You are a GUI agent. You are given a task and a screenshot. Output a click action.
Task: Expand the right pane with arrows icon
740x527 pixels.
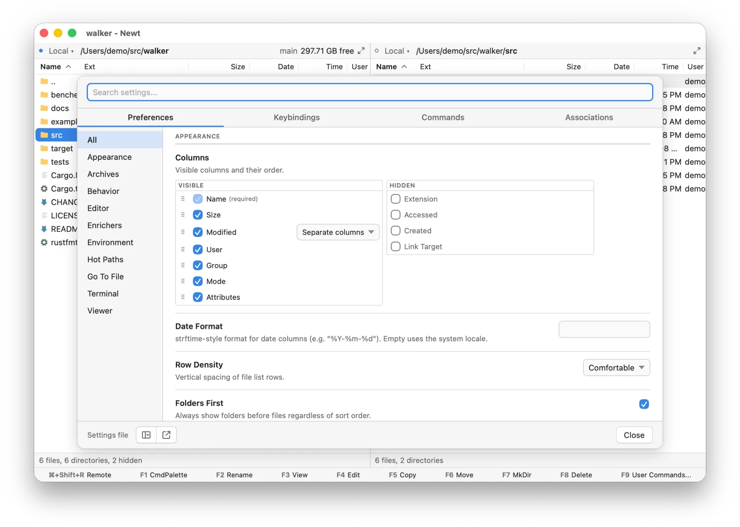click(x=697, y=51)
